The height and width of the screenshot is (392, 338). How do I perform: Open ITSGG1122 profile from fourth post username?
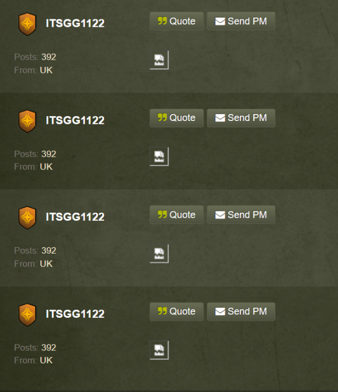pos(75,314)
